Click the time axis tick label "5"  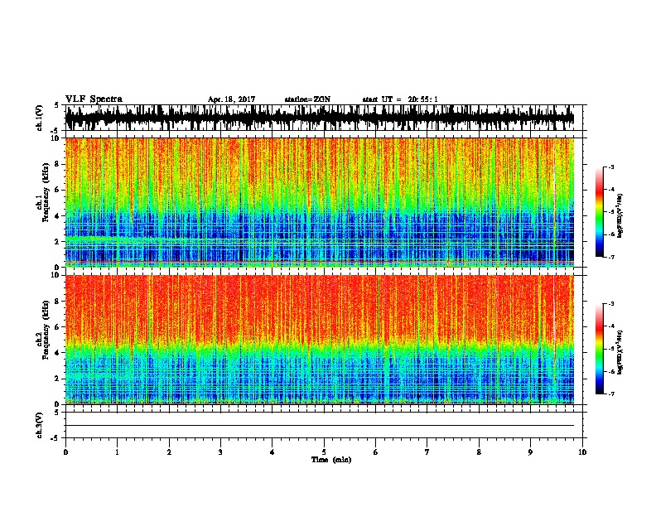(324, 452)
